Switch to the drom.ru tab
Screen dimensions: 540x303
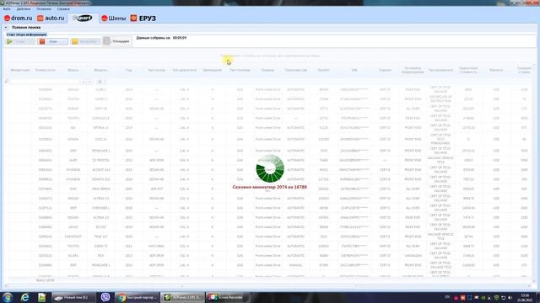(18, 19)
